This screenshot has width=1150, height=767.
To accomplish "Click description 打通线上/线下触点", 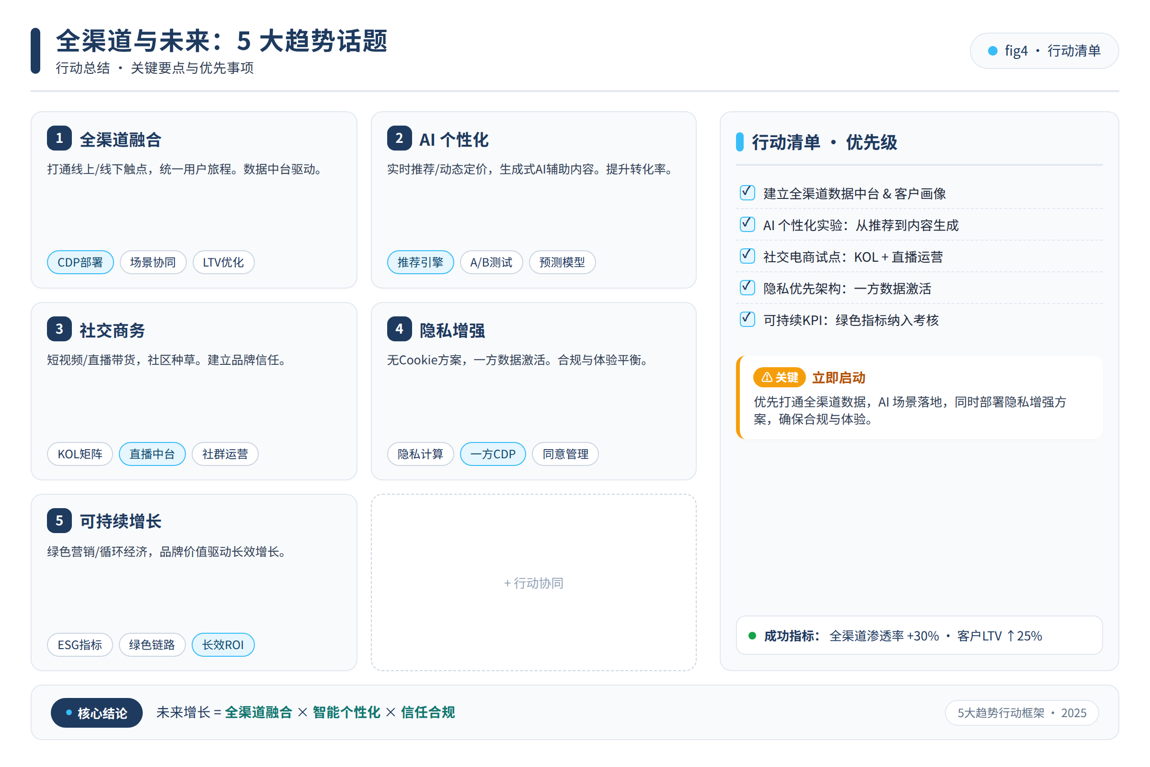I will [x=186, y=169].
